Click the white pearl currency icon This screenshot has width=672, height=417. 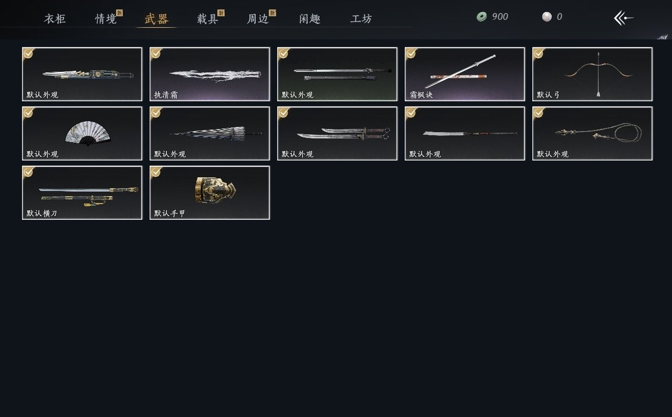point(547,17)
